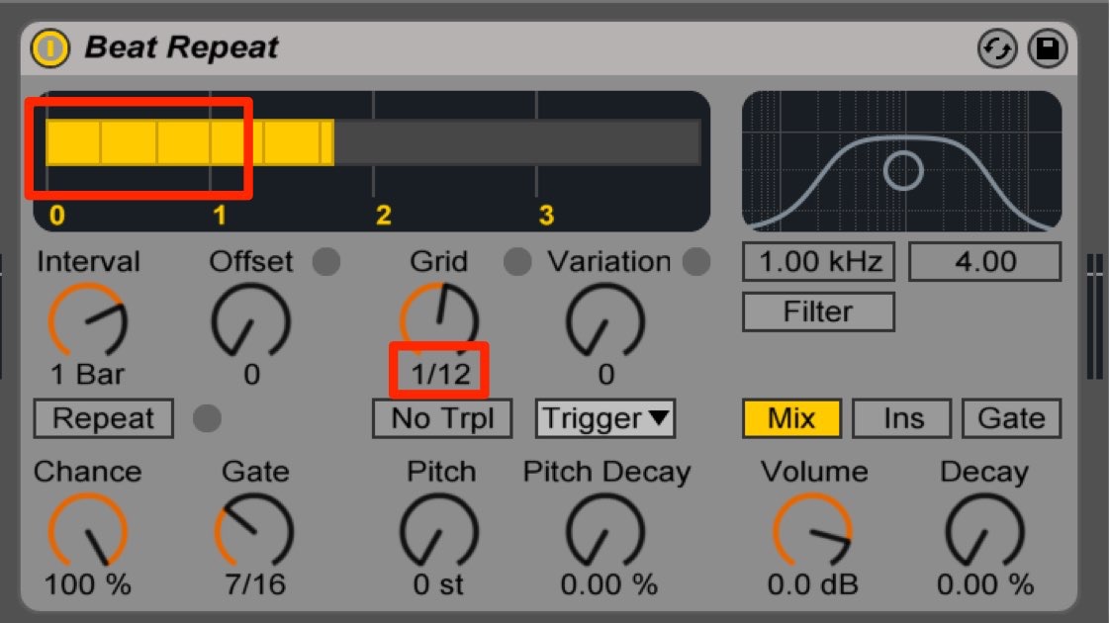Select the Mix output mode
Image resolution: width=1110 pixels, height=623 pixels.
791,418
